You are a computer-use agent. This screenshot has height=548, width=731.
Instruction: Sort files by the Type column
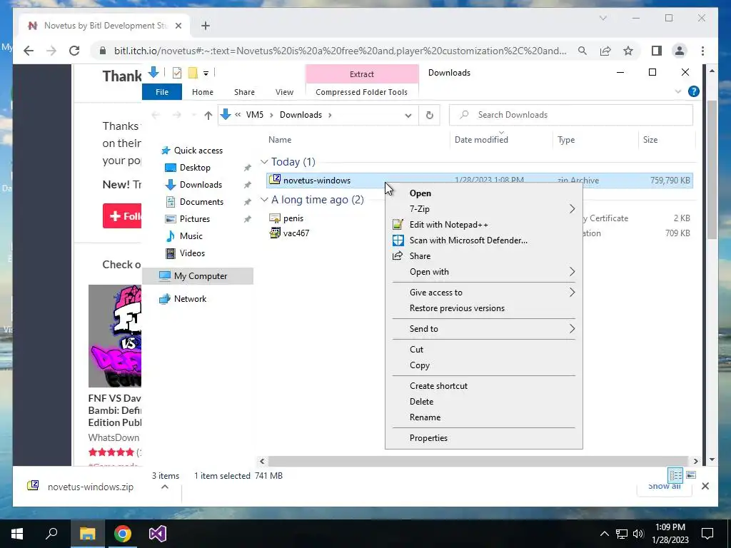[566, 140]
